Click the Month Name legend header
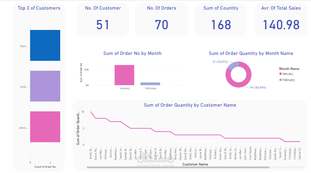311x173 pixels. [289, 69]
